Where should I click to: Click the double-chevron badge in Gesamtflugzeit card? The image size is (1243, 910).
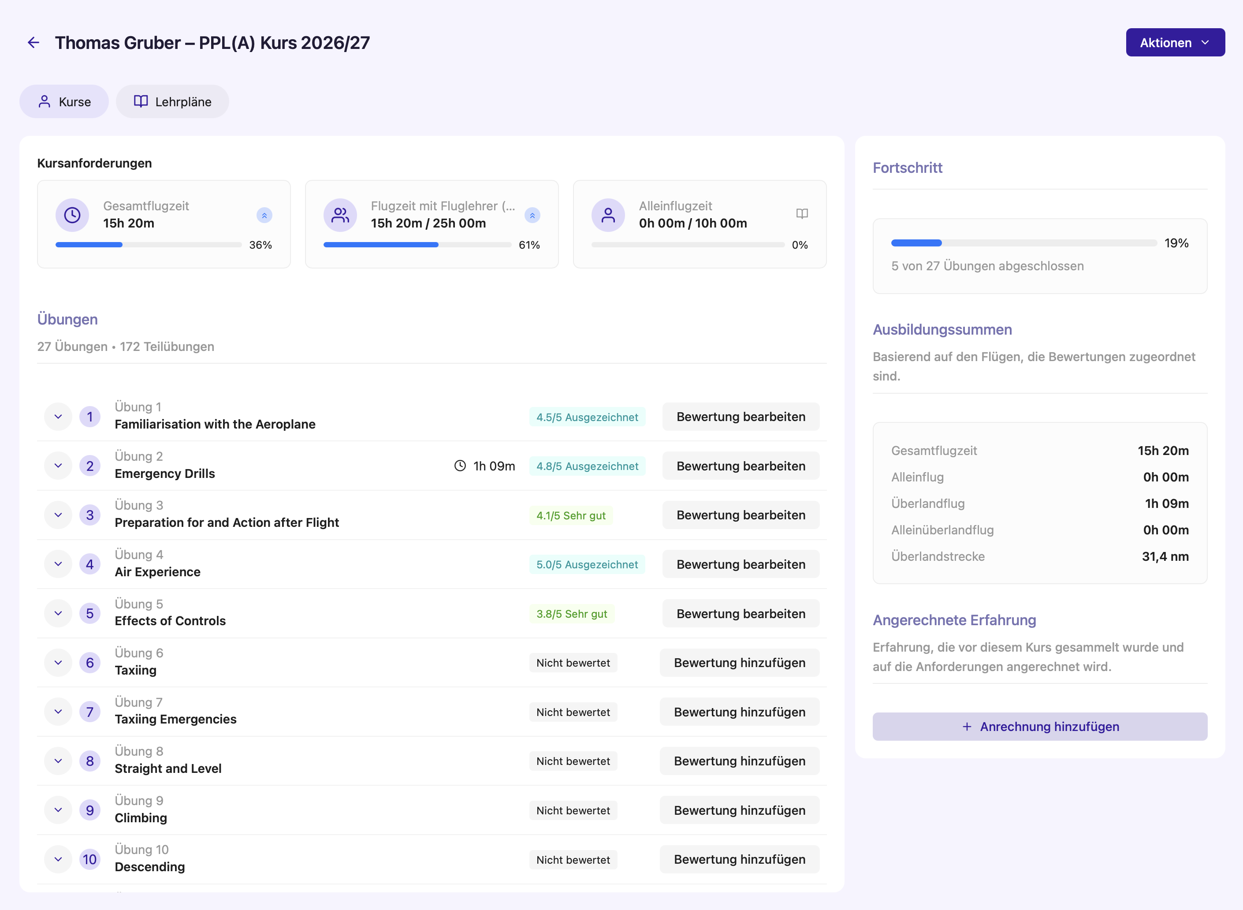[x=264, y=216]
